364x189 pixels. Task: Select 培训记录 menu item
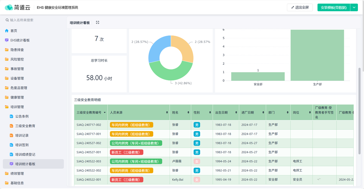pyautogui.click(x=22, y=135)
